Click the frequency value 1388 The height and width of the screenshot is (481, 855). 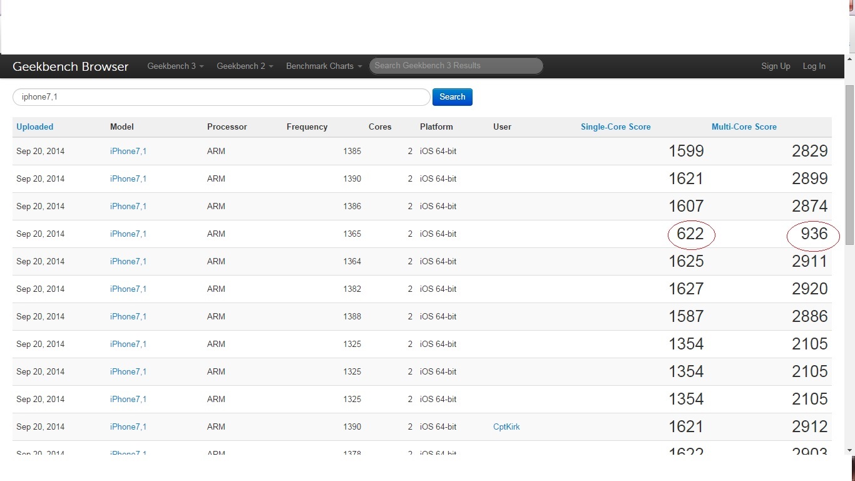[352, 316]
